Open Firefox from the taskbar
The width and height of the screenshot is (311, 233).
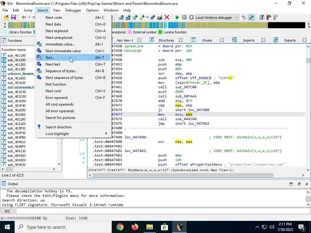[135, 227]
